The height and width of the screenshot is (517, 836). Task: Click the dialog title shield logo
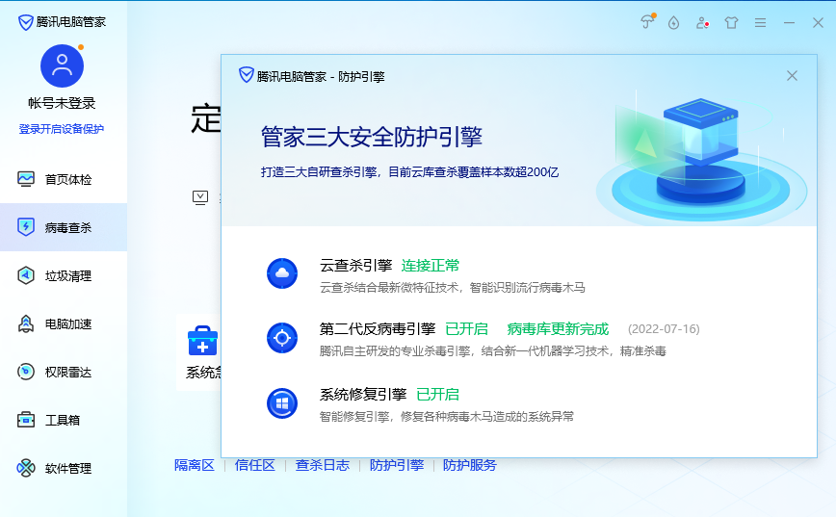tap(246, 75)
